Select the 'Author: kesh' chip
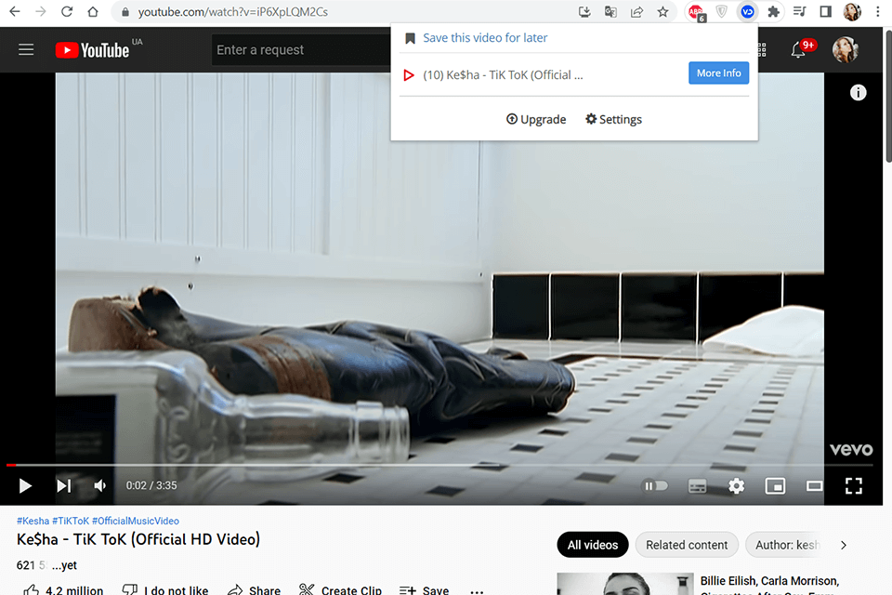This screenshot has height=595, width=892. click(786, 545)
